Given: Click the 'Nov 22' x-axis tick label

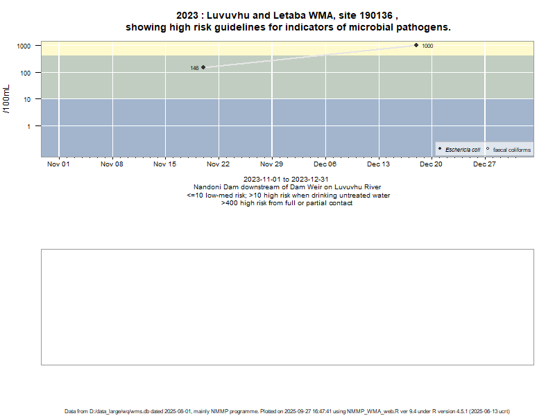Looking at the screenshot, I should pos(219,164).
